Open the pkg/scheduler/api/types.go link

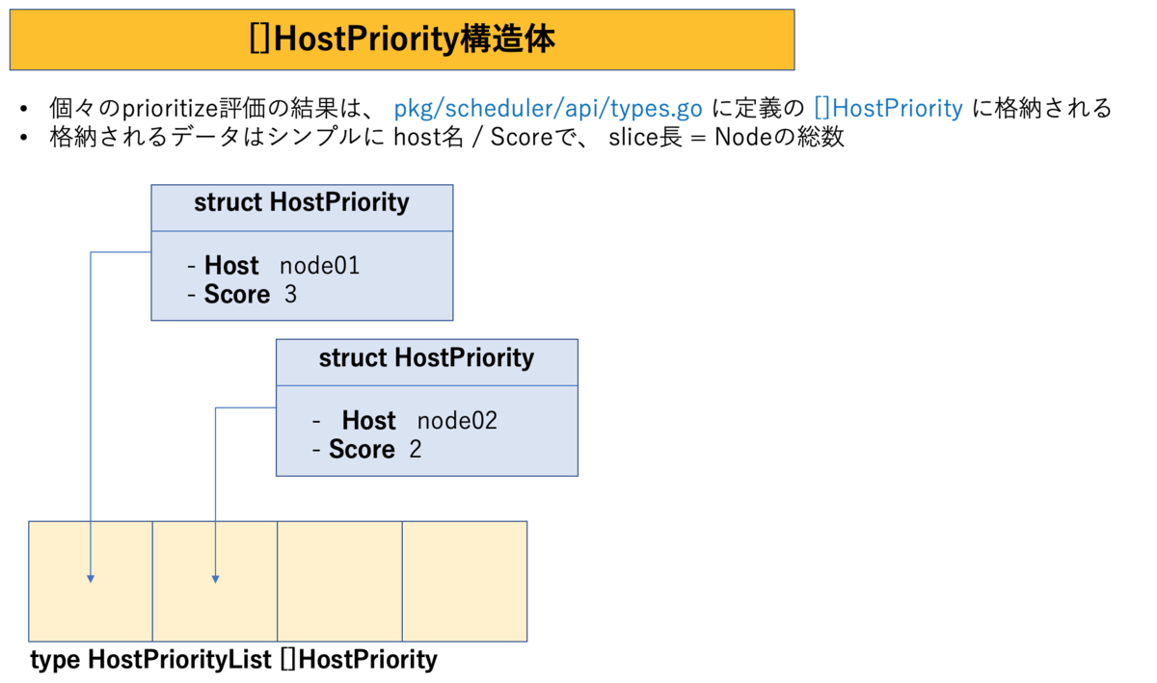[x=549, y=108]
